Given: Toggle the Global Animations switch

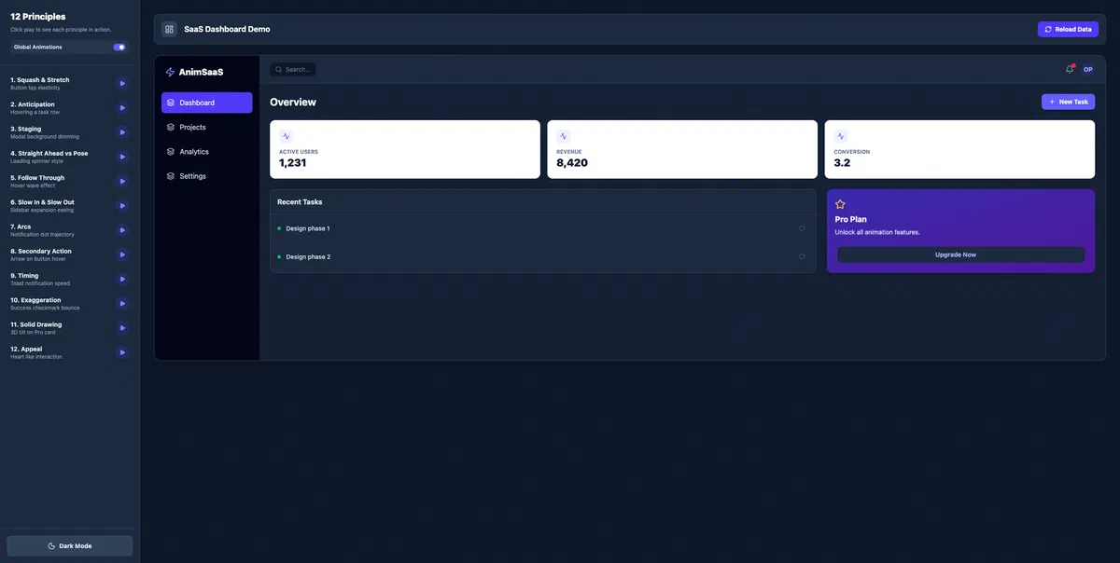Looking at the screenshot, I should pyautogui.click(x=119, y=47).
